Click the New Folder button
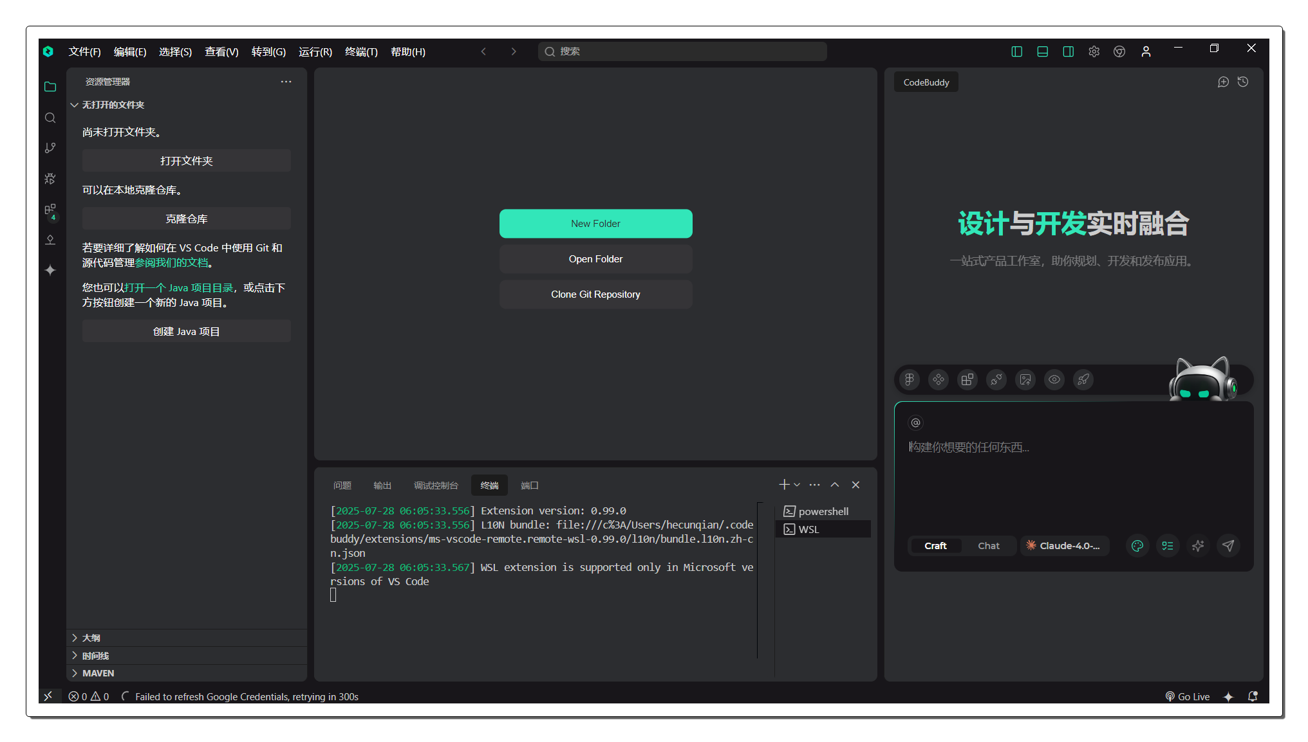Viewport: 1308px width, 742px height. pyautogui.click(x=595, y=224)
